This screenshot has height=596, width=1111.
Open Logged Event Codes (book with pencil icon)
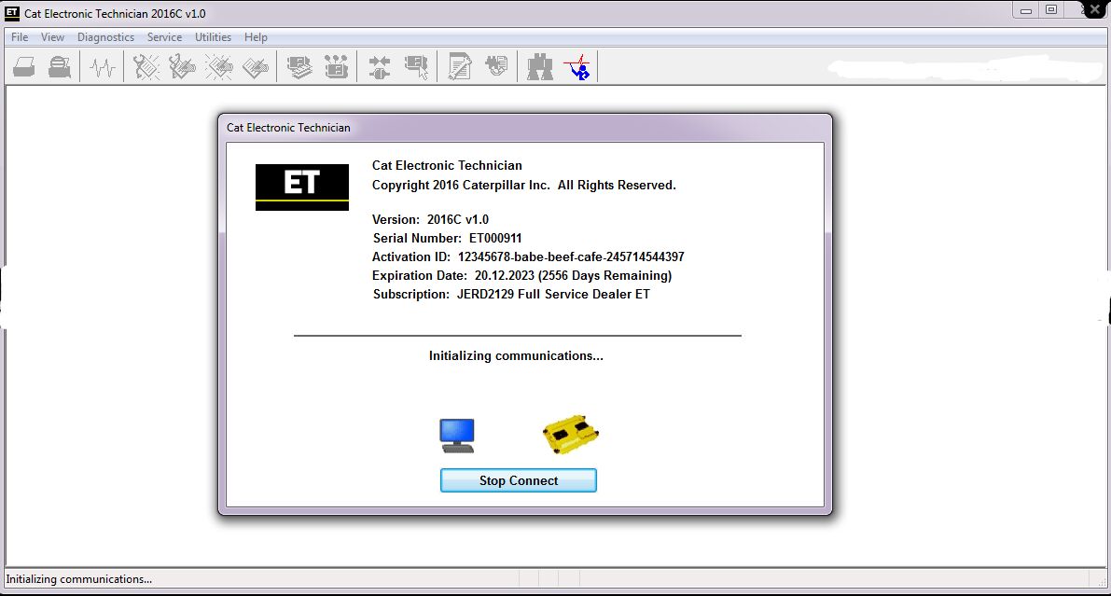point(255,67)
